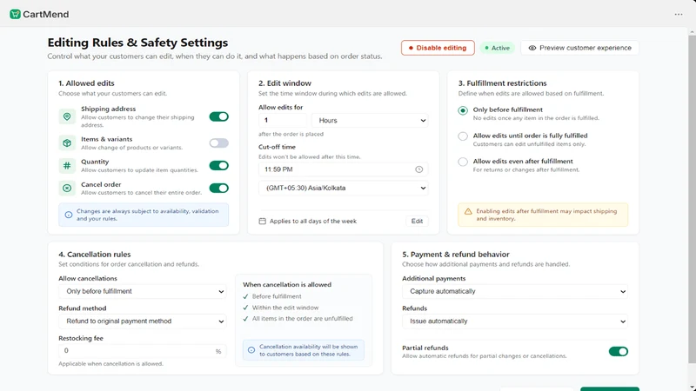696x391 pixels.
Task: Click the 'When cancellation is allowed' heading
Action: 287,285
